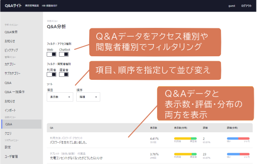Open Q&A検索 in the sidebar
This screenshot has height=164, width=257.
(x=11, y=32)
